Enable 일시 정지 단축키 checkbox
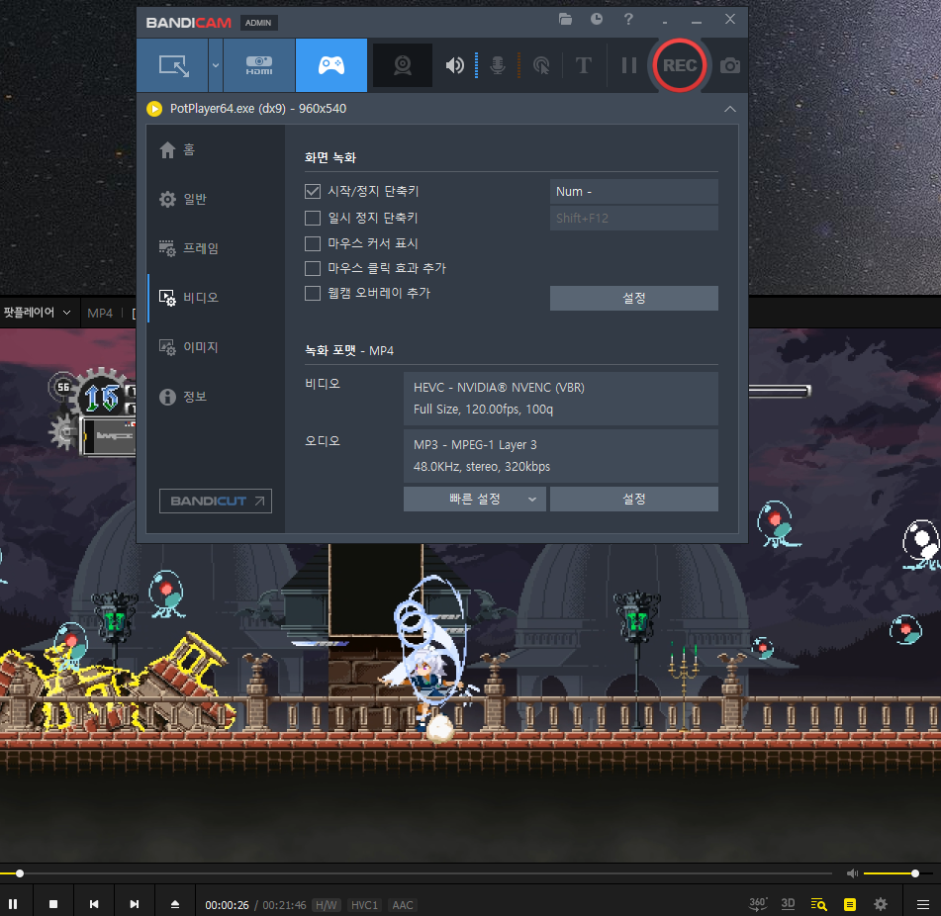The width and height of the screenshot is (941, 916). (x=313, y=218)
